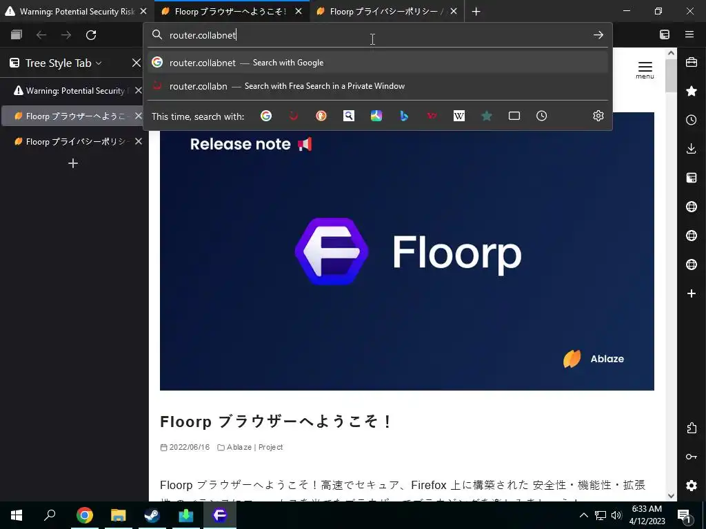This screenshot has width=706, height=529.
Task: Search open tabs using the tab icon
Action: [514, 116]
